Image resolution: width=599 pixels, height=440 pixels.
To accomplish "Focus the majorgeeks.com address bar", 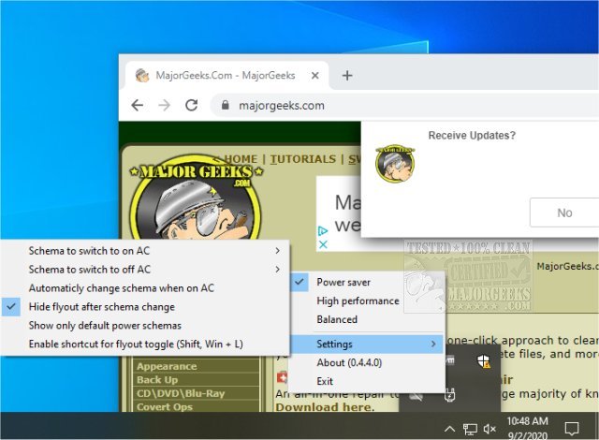I will [x=404, y=105].
